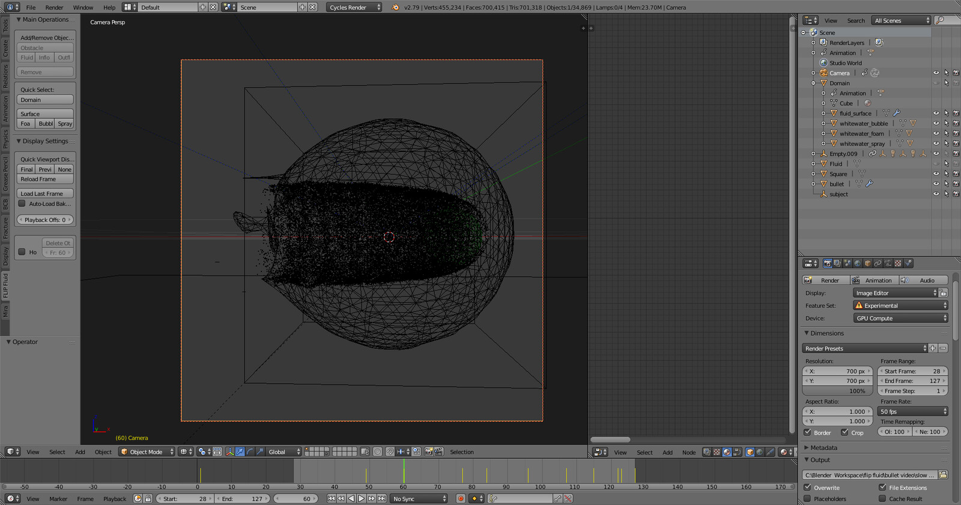Toggle visibility eye for fluid_surface
The width and height of the screenshot is (961, 505).
[x=936, y=113]
